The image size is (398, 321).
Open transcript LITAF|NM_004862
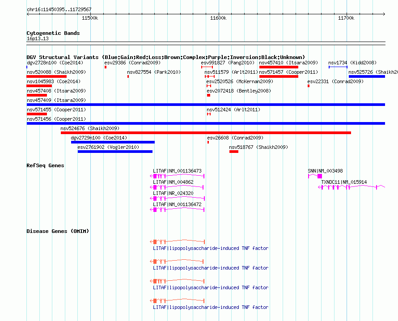pos(173,182)
